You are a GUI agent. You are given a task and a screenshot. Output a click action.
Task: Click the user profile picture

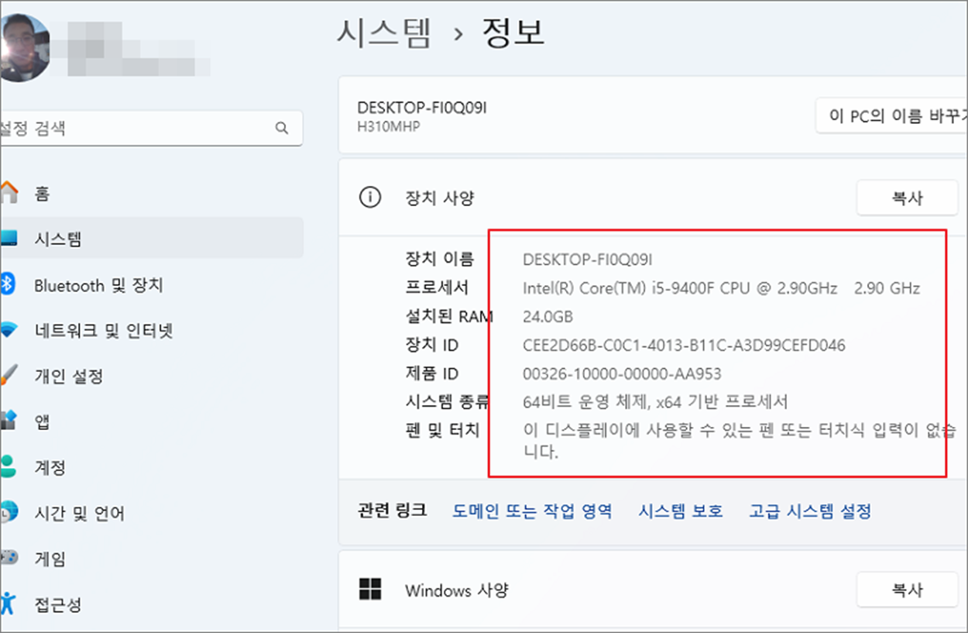[25, 48]
